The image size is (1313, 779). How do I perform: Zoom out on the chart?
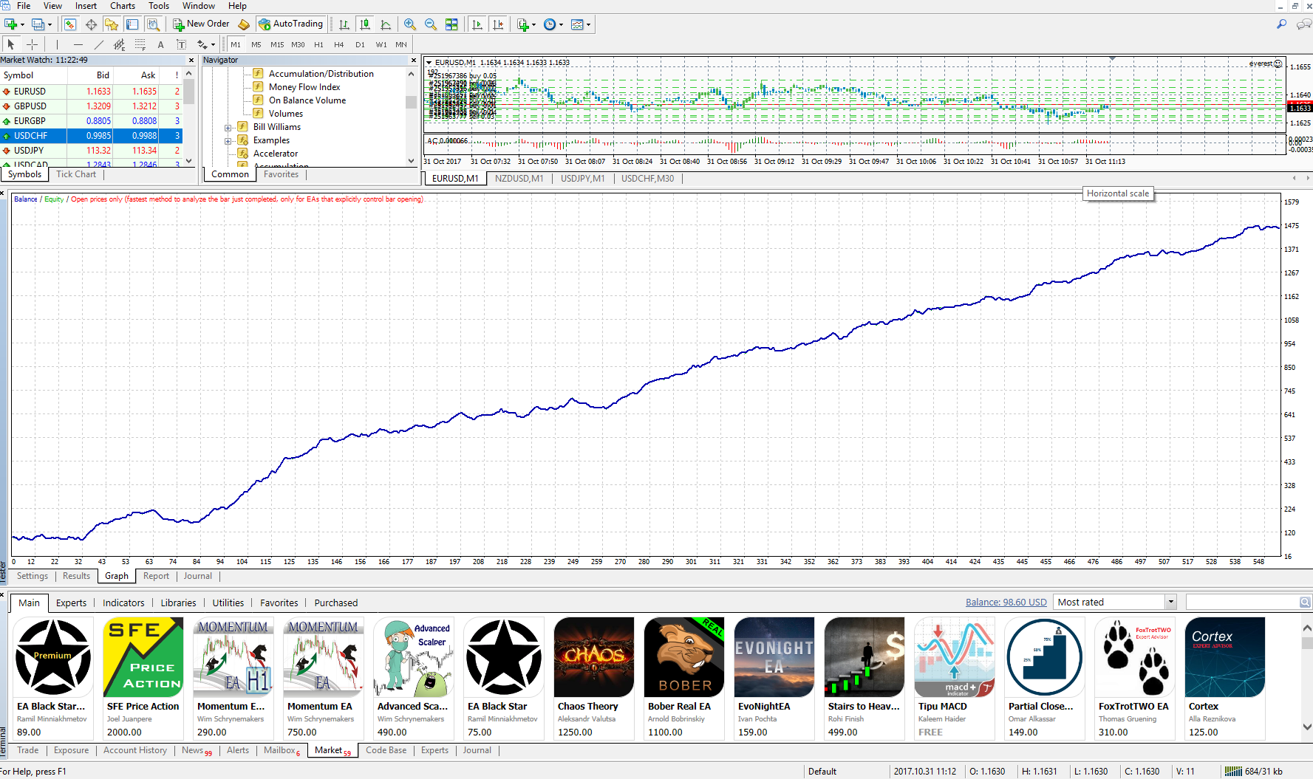pos(431,24)
